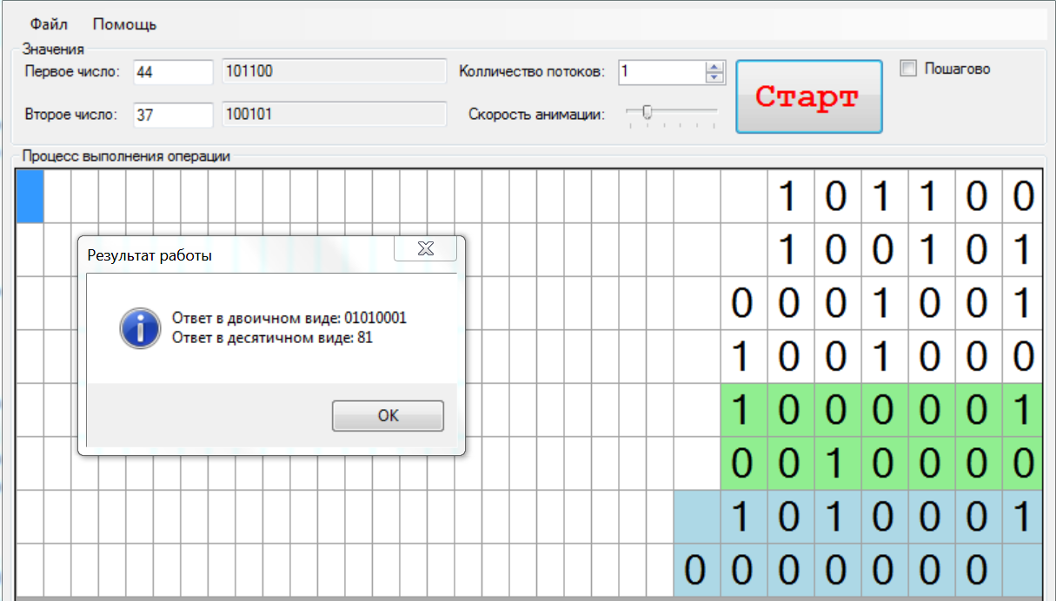
Task: Click the blue highlighted grid cell
Action: pos(30,195)
